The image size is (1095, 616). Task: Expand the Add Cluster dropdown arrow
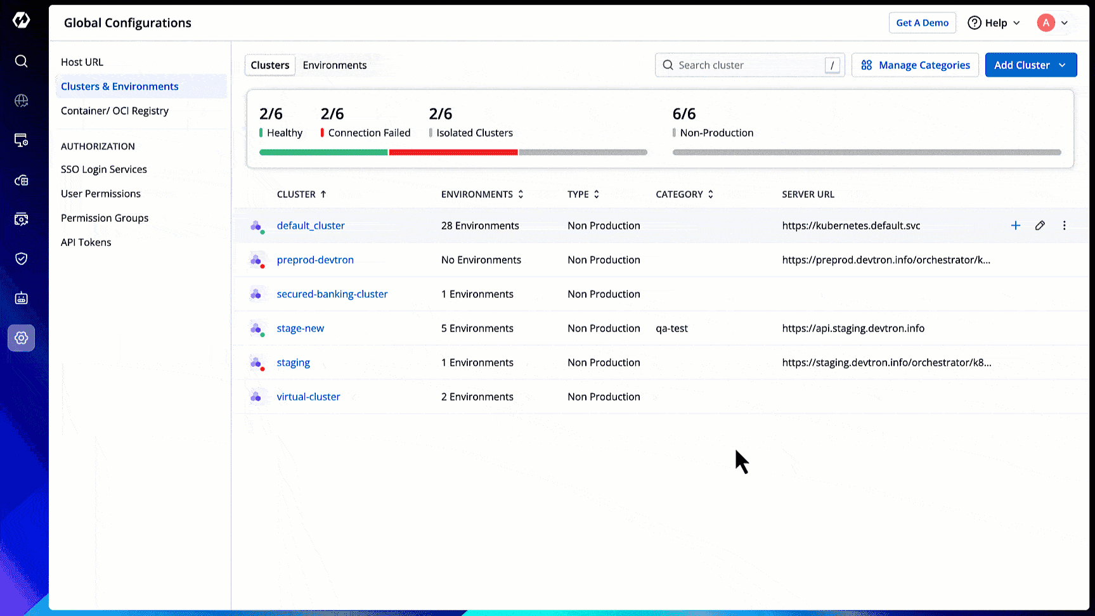(x=1063, y=65)
